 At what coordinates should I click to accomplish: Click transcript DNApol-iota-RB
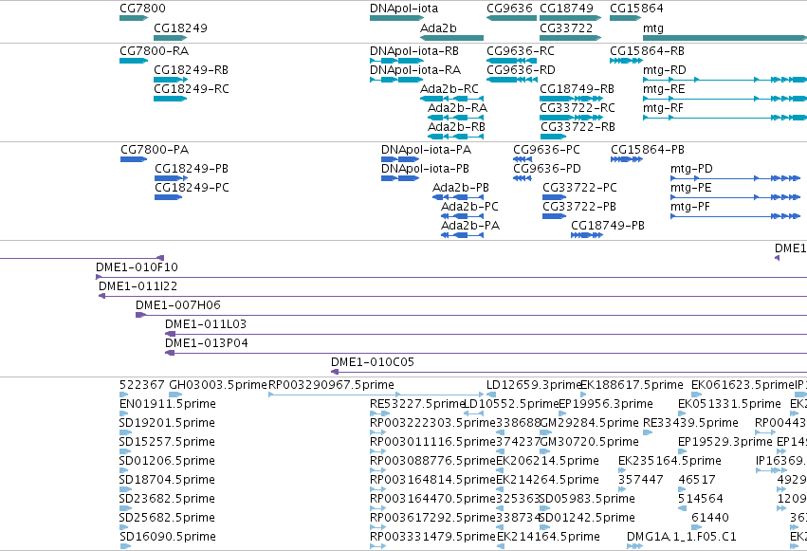pyautogui.click(x=414, y=51)
